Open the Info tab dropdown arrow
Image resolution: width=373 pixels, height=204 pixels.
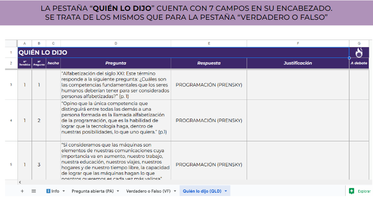[x=64, y=191]
